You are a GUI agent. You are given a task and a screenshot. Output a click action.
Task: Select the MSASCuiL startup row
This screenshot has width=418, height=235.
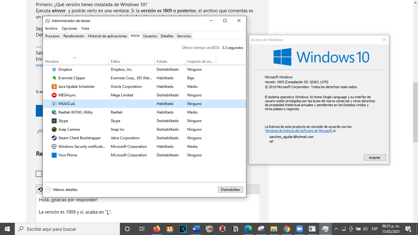click(x=144, y=104)
